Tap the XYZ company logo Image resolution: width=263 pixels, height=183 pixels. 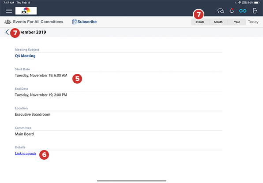click(26, 11)
